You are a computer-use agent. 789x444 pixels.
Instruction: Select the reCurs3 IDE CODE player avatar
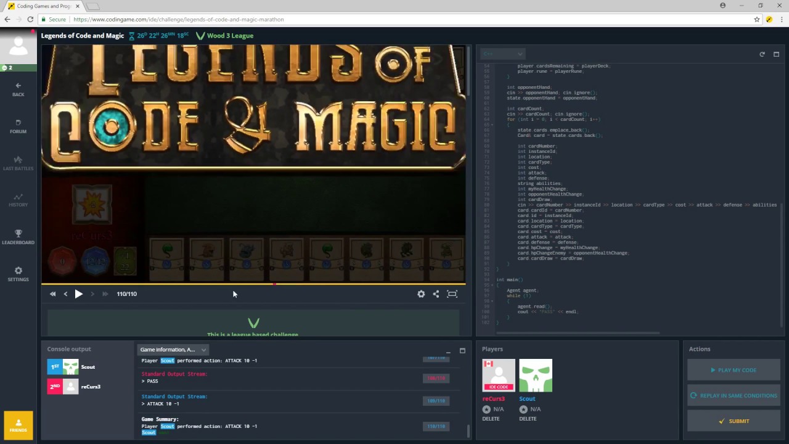pyautogui.click(x=499, y=375)
